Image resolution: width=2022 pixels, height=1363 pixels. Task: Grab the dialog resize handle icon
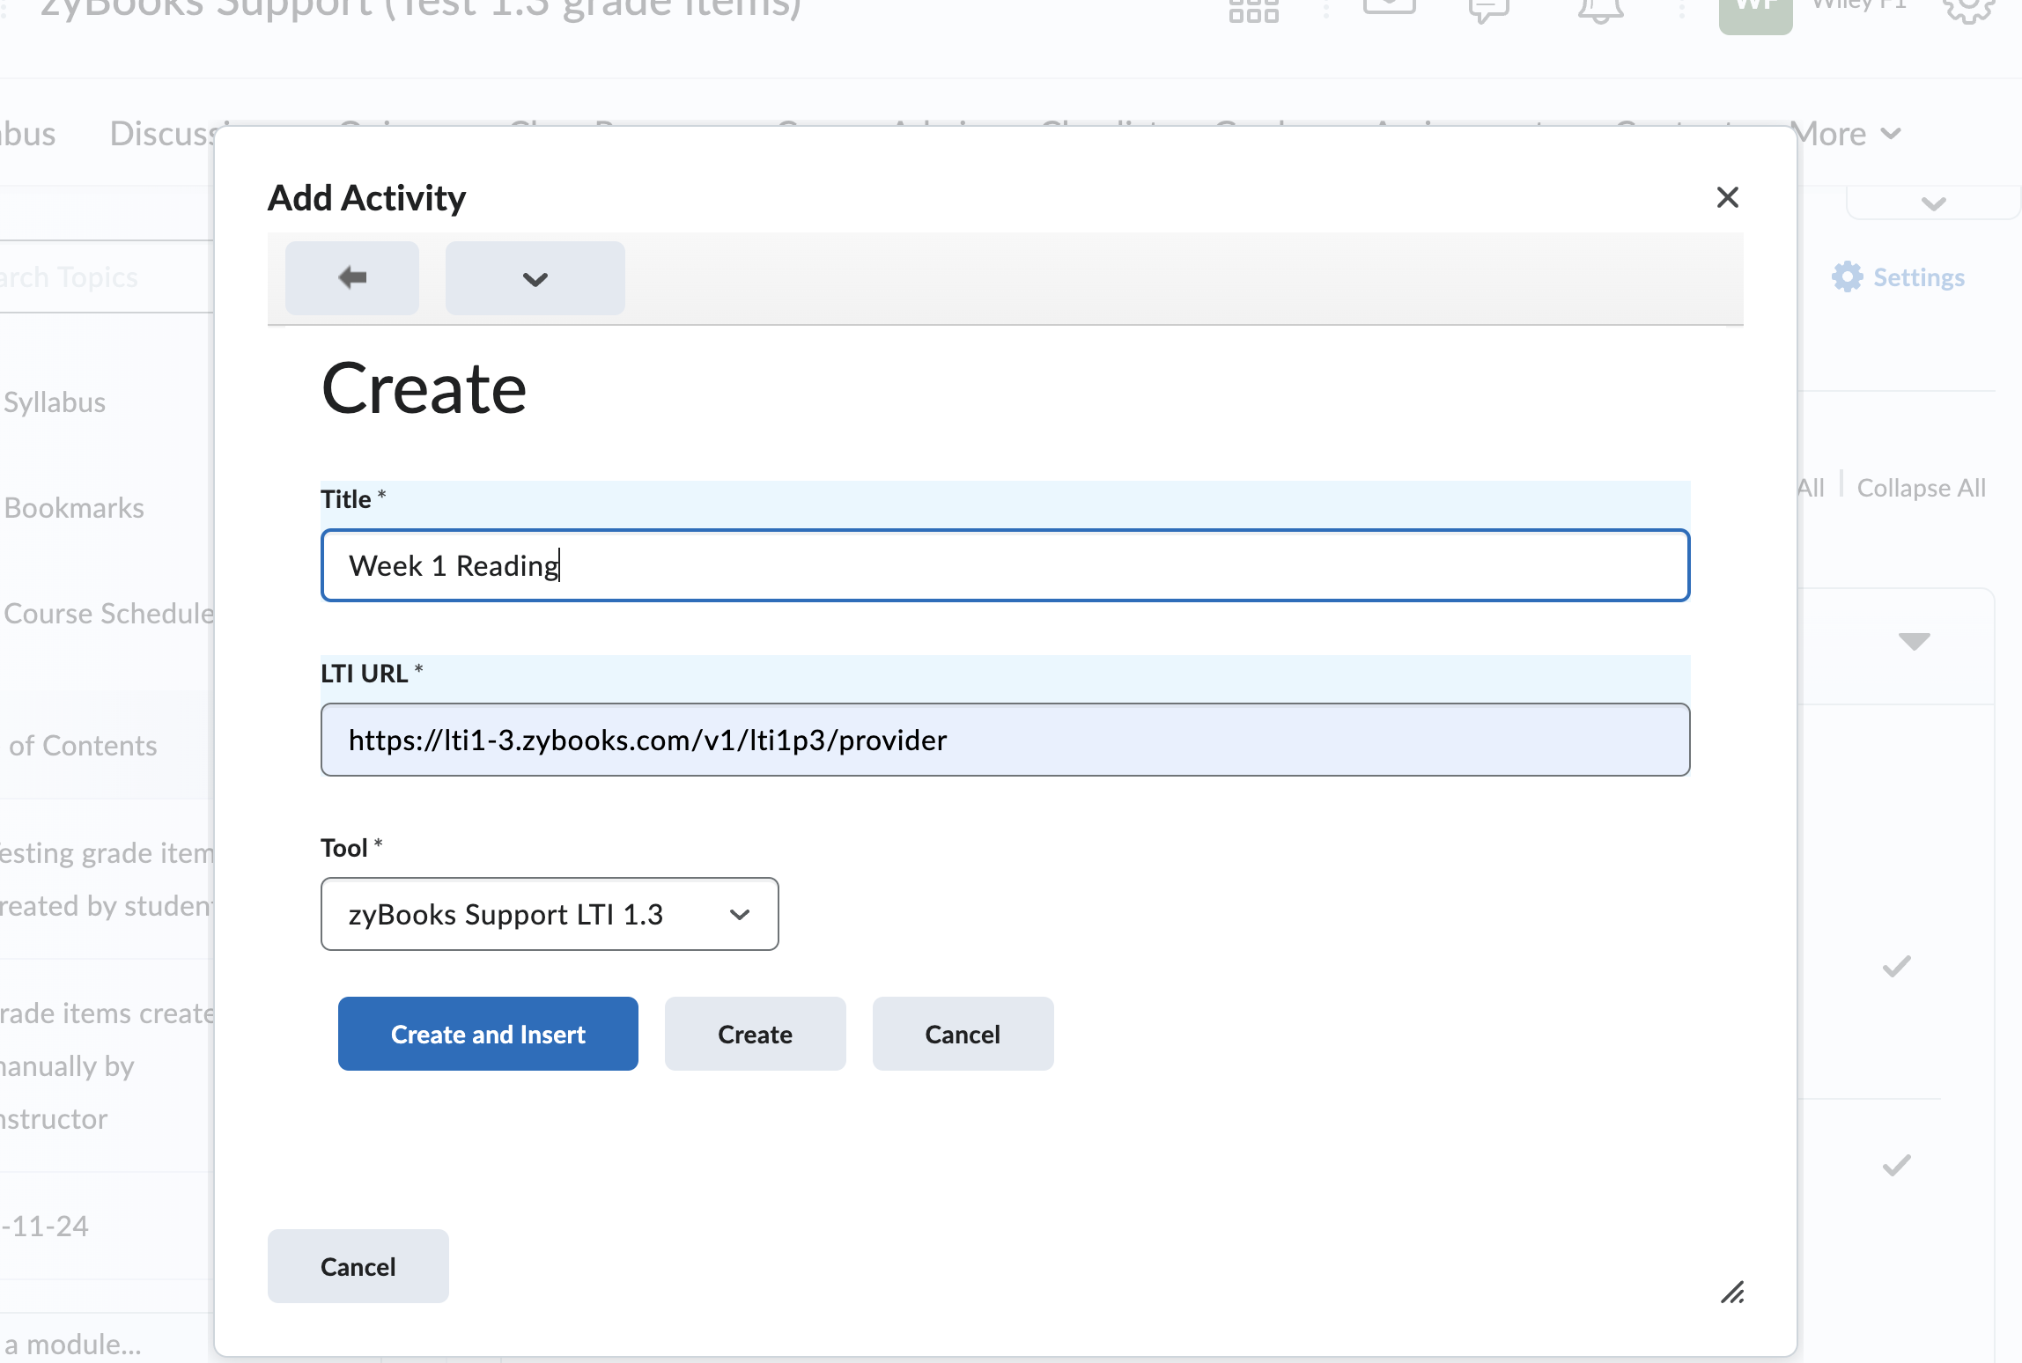(x=1732, y=1293)
